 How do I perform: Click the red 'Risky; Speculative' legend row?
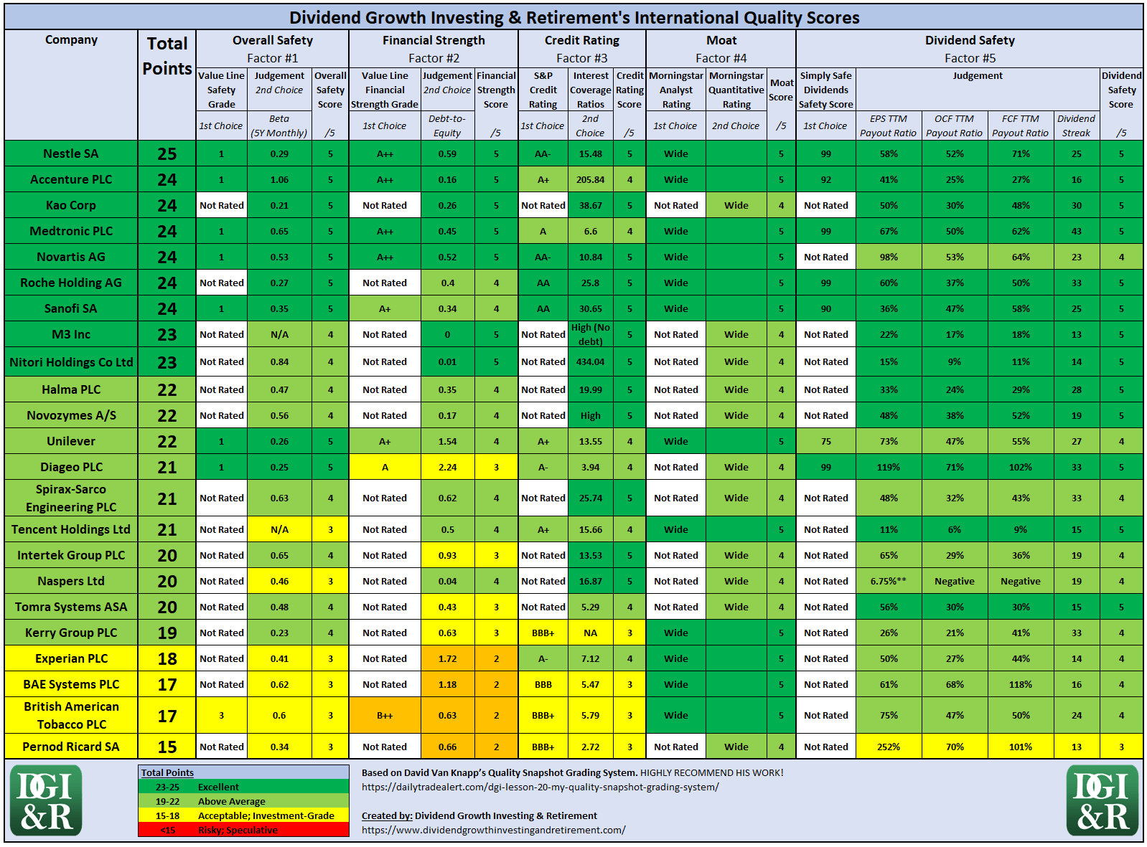pos(243,830)
